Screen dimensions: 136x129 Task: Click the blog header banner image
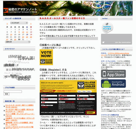68,8
